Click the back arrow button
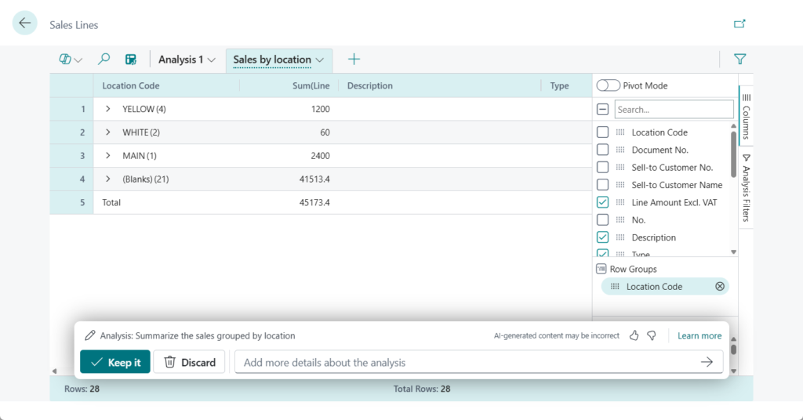 pos(25,24)
